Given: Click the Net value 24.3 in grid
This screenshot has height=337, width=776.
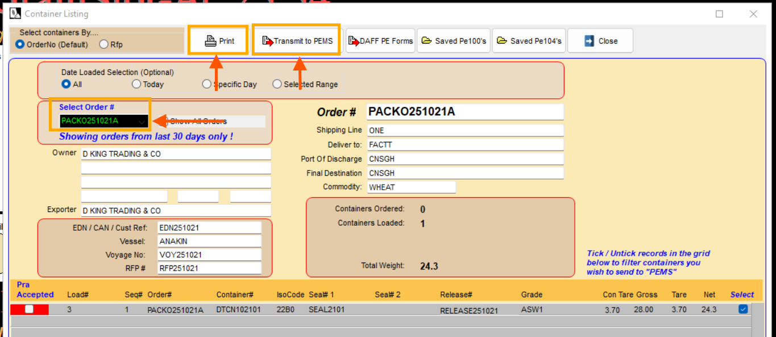Looking at the screenshot, I should [x=709, y=310].
